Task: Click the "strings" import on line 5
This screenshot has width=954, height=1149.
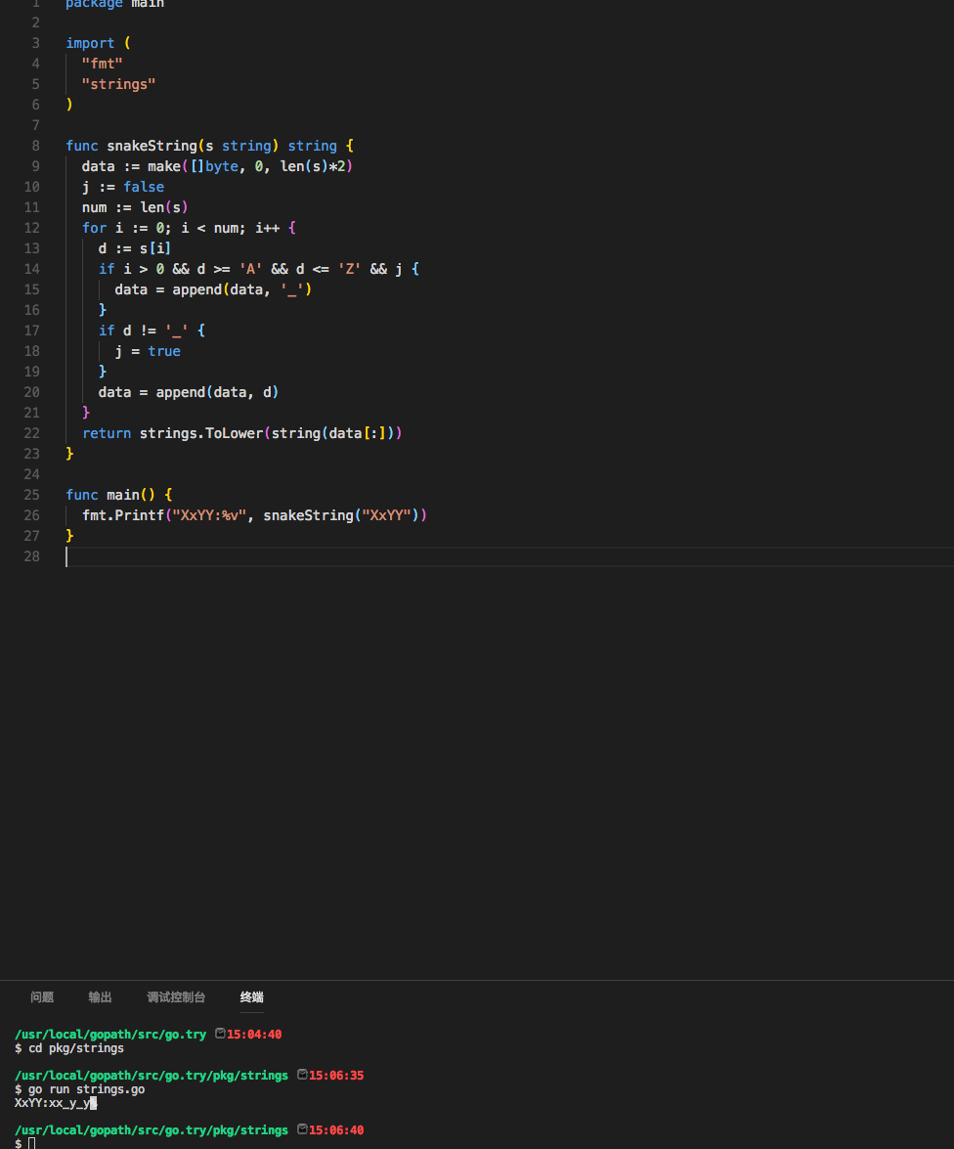Action: [x=117, y=83]
